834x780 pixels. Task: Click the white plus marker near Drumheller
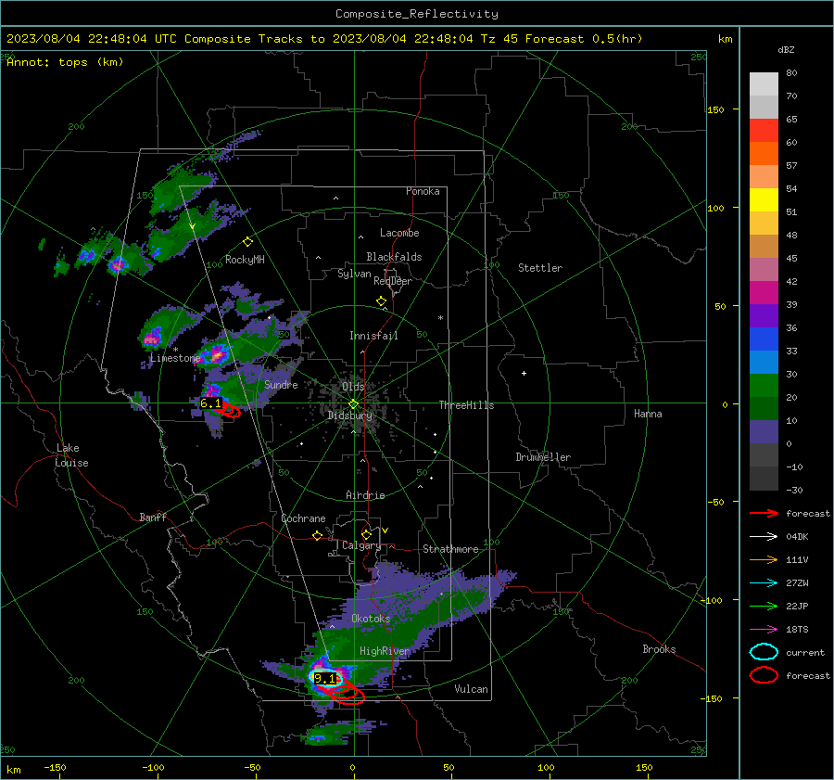point(524,373)
